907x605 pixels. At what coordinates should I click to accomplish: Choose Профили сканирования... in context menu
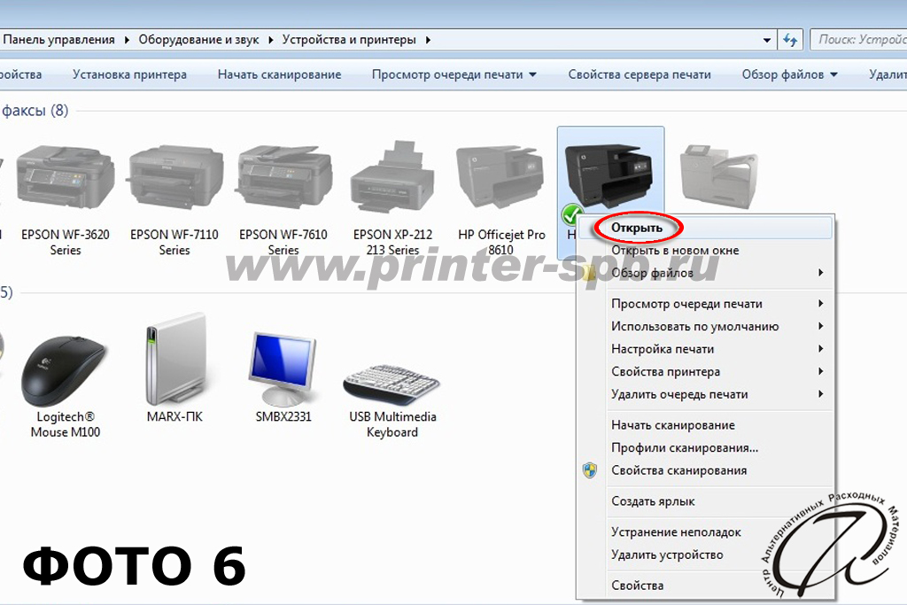[x=704, y=447]
